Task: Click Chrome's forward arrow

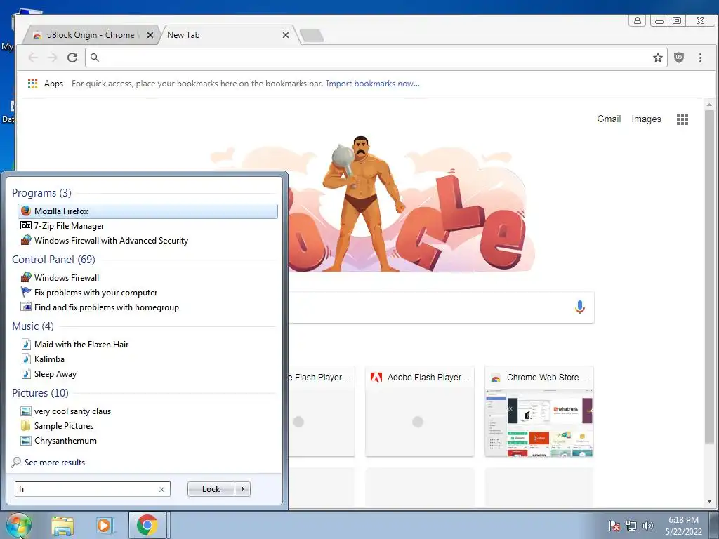Action: pos(52,58)
